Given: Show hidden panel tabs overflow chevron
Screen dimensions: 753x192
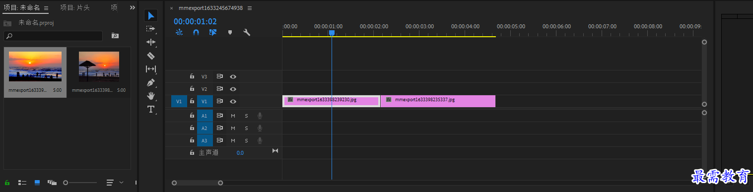Looking at the screenshot, I should coord(132,7).
